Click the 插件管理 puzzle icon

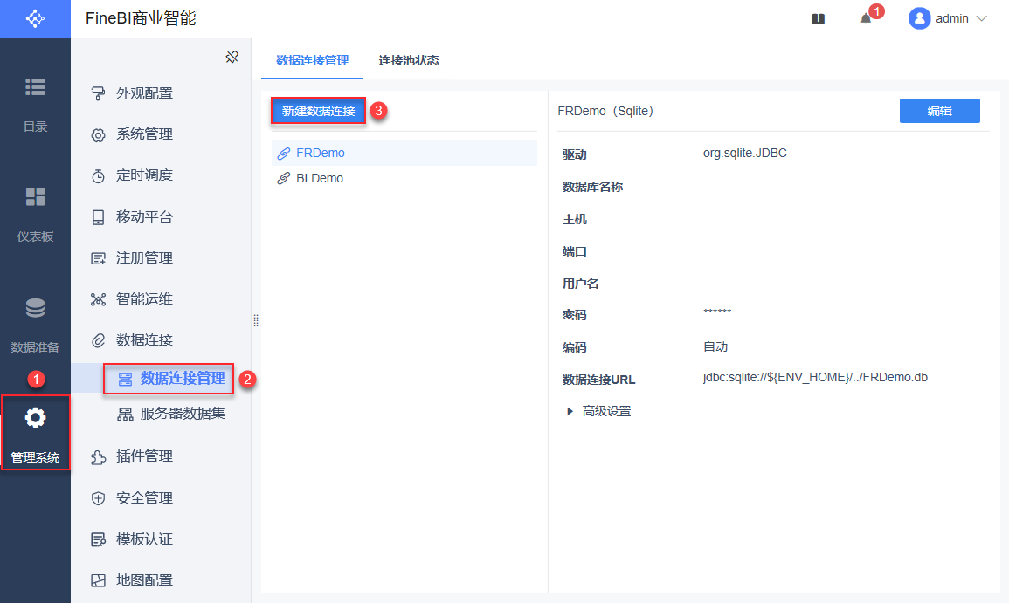point(98,457)
